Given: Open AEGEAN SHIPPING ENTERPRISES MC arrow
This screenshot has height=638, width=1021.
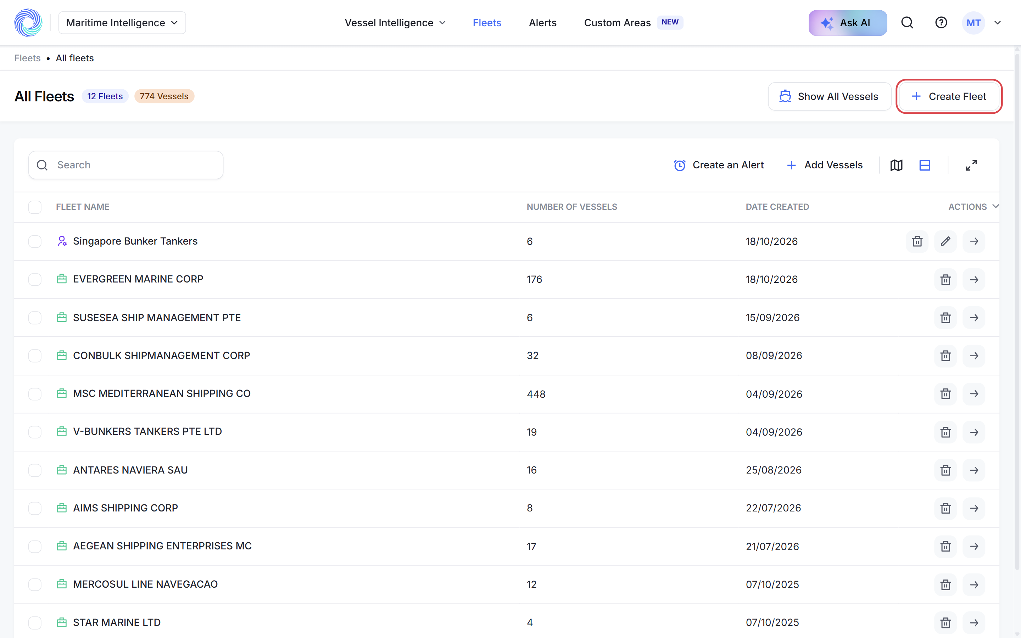Looking at the screenshot, I should (974, 547).
